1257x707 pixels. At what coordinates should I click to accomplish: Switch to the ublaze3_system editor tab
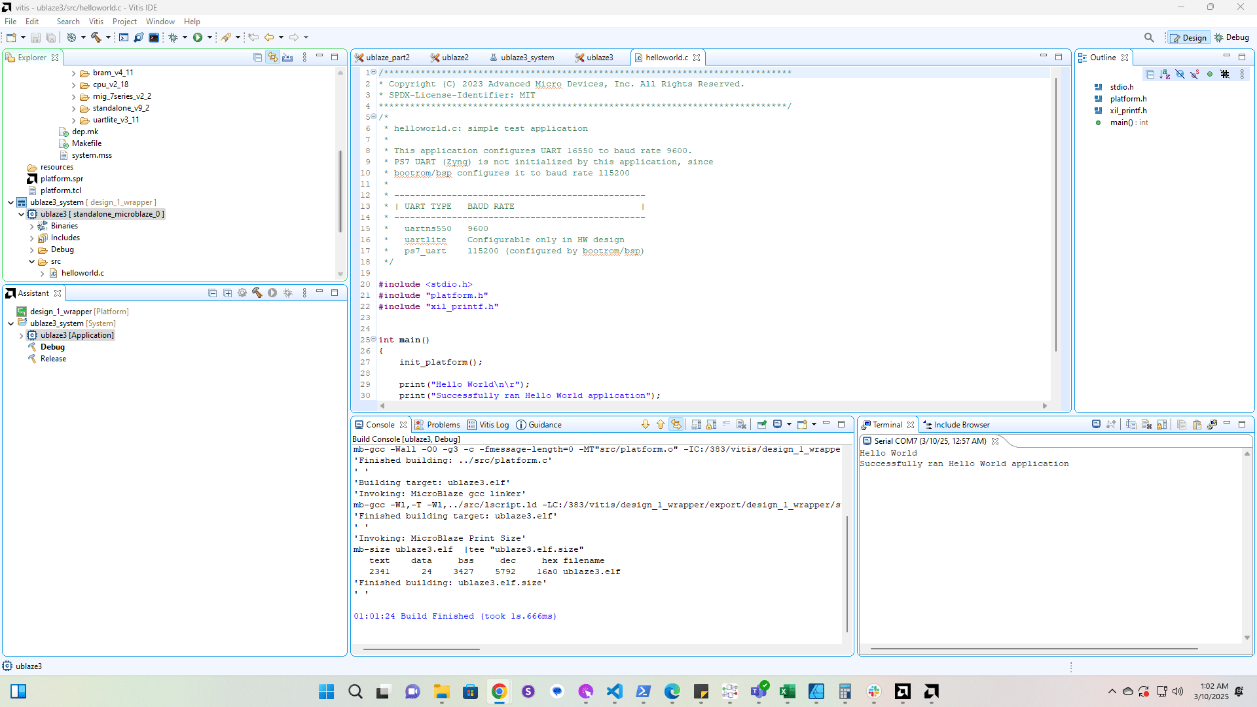click(x=526, y=58)
